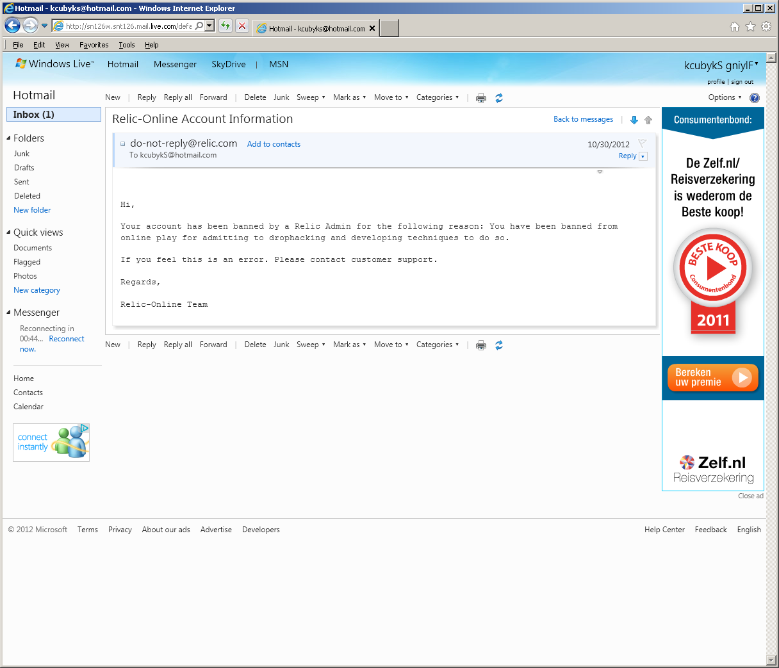Viewport: 779px width, 668px height.
Task: Collapse the Quick views section
Action: [x=8, y=232]
